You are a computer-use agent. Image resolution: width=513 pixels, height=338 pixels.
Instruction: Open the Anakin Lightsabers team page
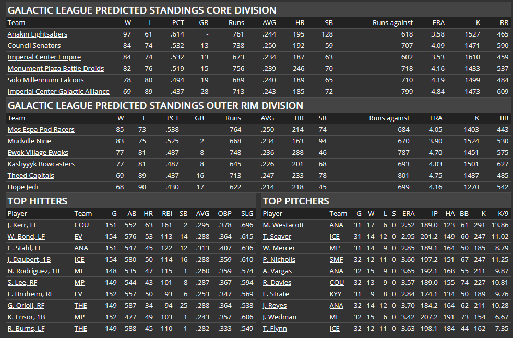[37, 34]
